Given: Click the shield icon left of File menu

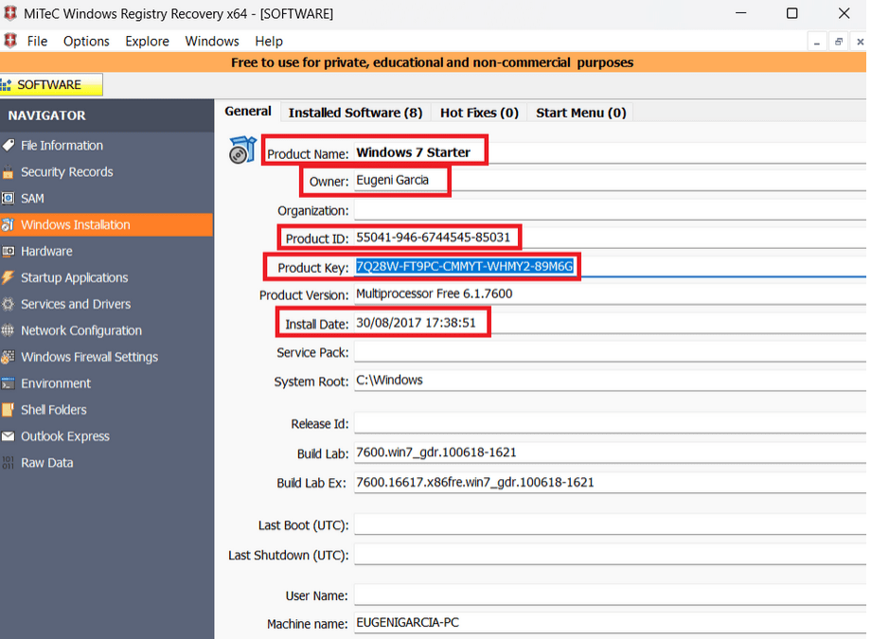Looking at the screenshot, I should coord(10,41).
